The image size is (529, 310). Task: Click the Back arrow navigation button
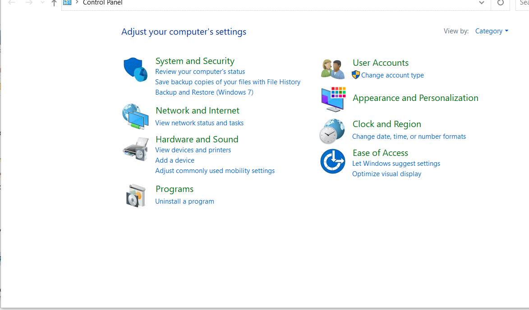(11, 3)
